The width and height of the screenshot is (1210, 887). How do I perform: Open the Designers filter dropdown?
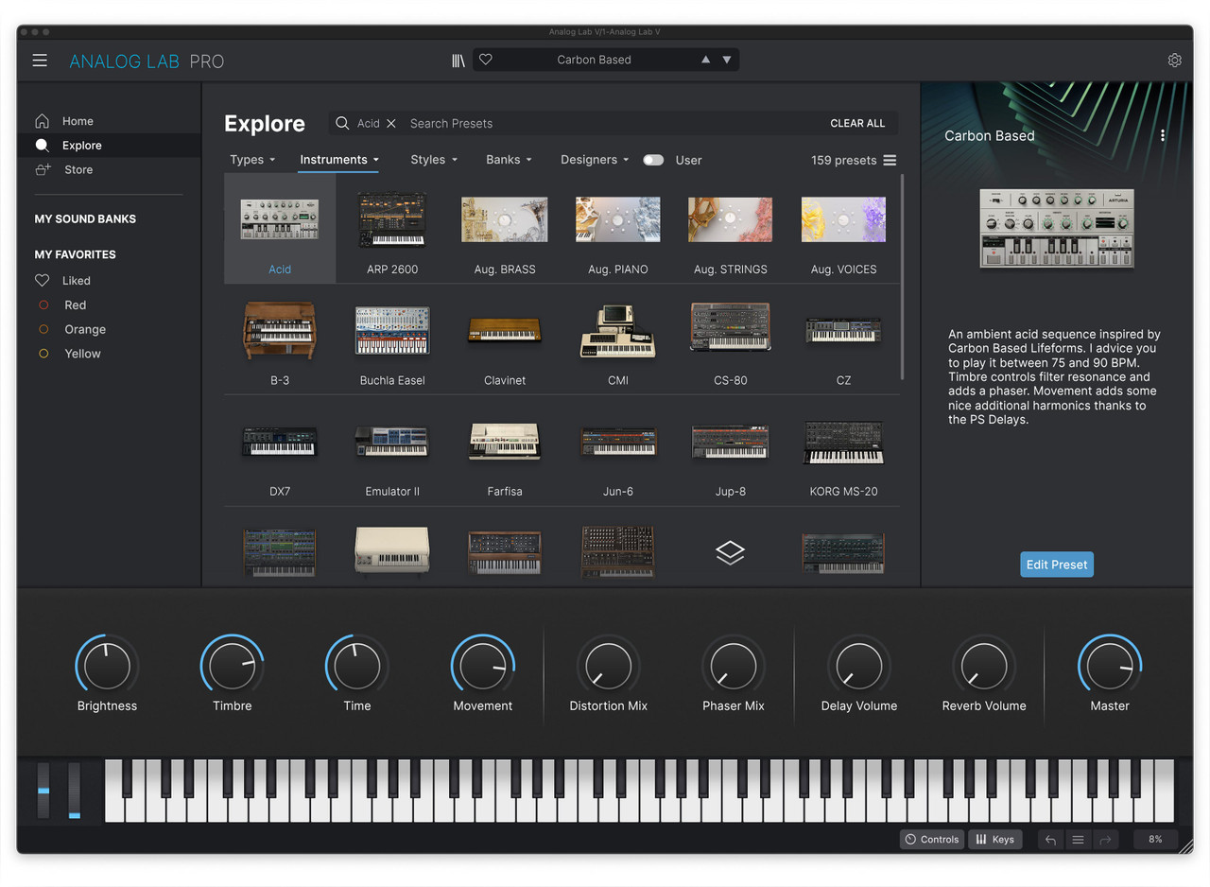(x=594, y=160)
